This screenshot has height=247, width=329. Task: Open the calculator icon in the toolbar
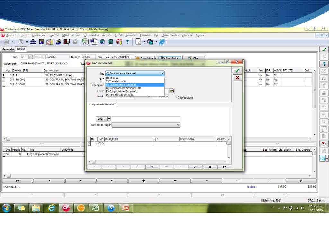click(111, 42)
